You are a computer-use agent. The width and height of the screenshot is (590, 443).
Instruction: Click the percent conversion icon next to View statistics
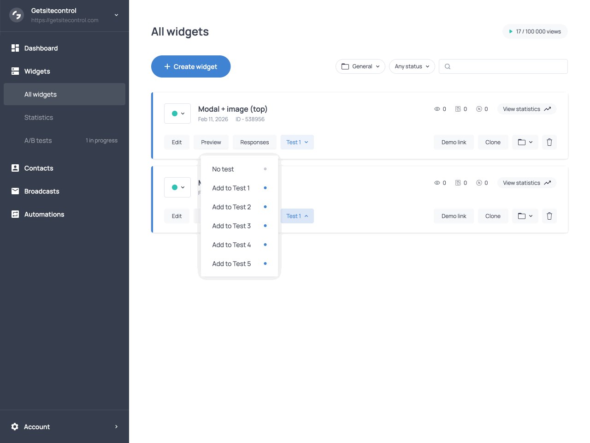(x=479, y=109)
